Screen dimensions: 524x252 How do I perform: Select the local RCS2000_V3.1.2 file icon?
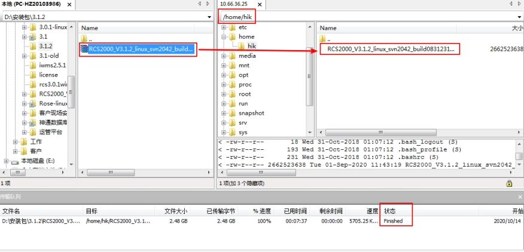coord(84,48)
